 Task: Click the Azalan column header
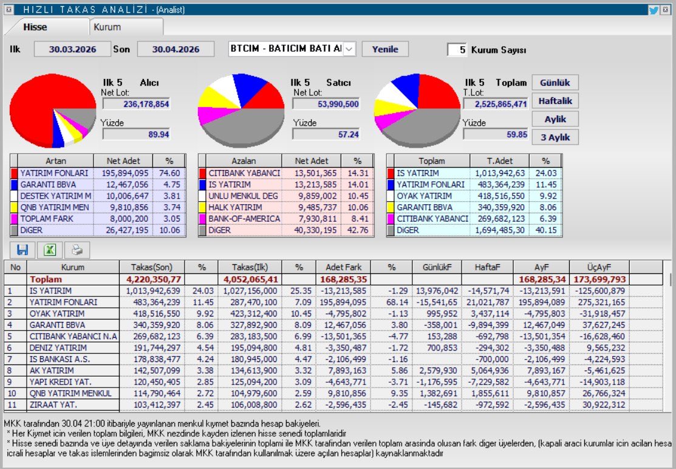pyautogui.click(x=244, y=161)
